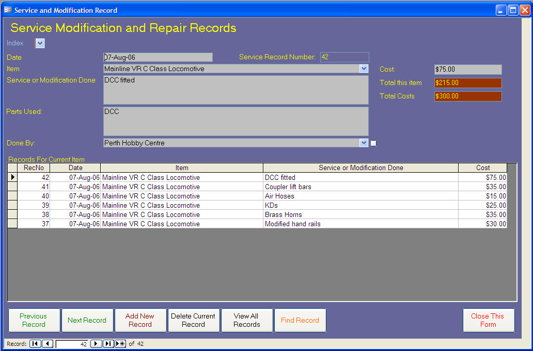
Task: Click the form icon in title bar
Action: (x=7, y=10)
